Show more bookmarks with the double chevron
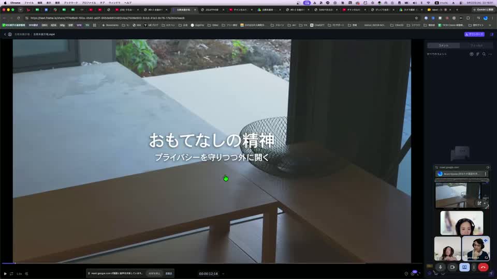Screen dimensions: 497x279 [490, 25]
